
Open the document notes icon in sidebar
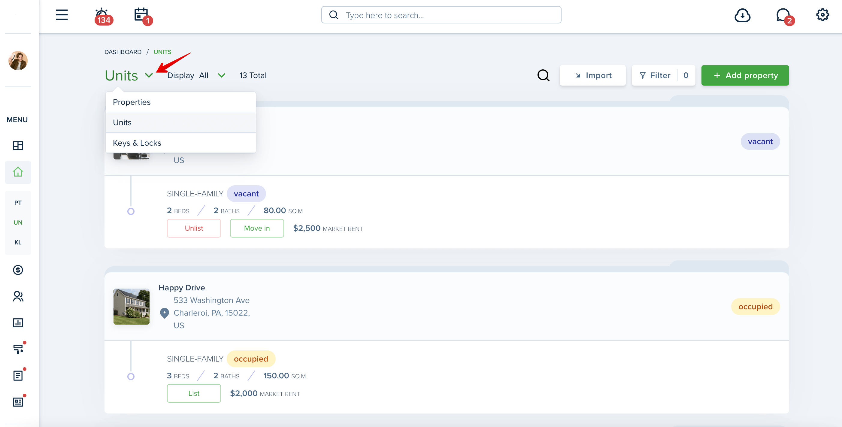(x=19, y=375)
